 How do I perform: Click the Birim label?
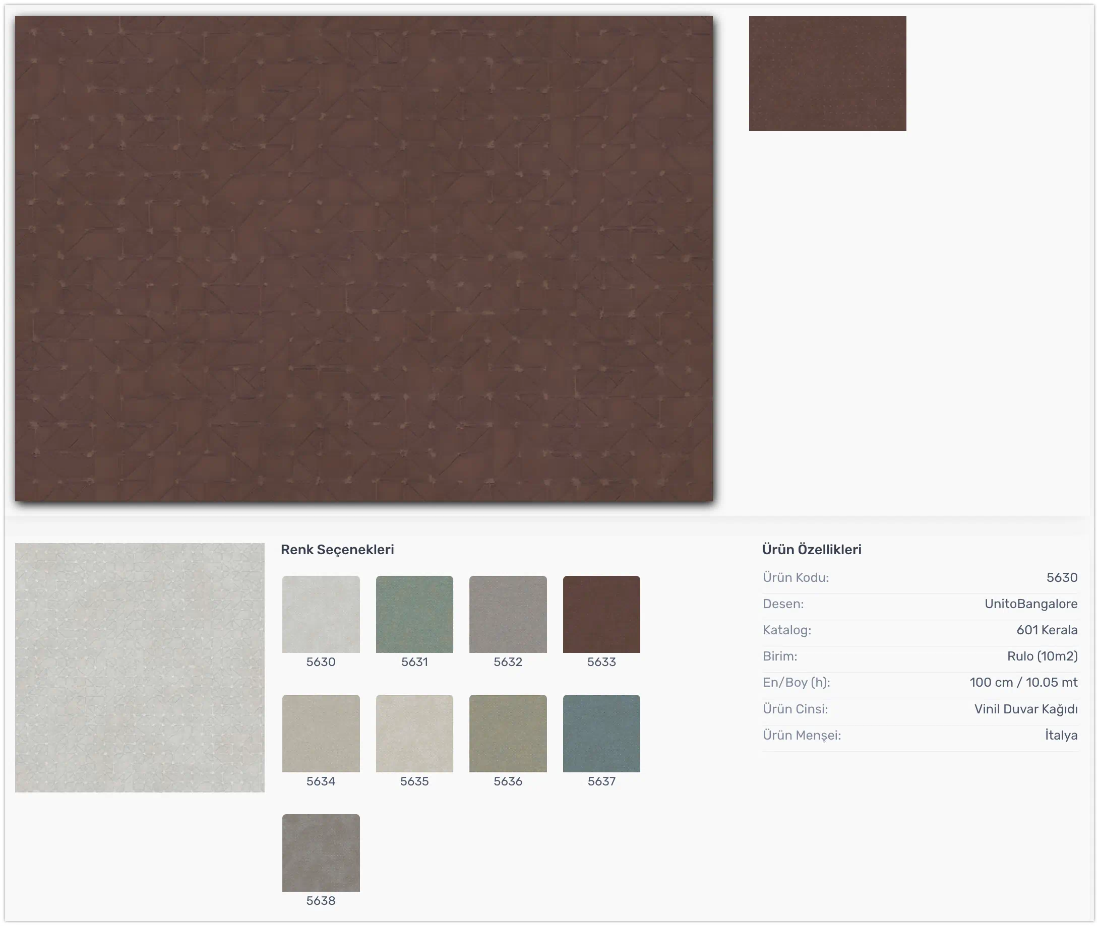[x=780, y=656]
